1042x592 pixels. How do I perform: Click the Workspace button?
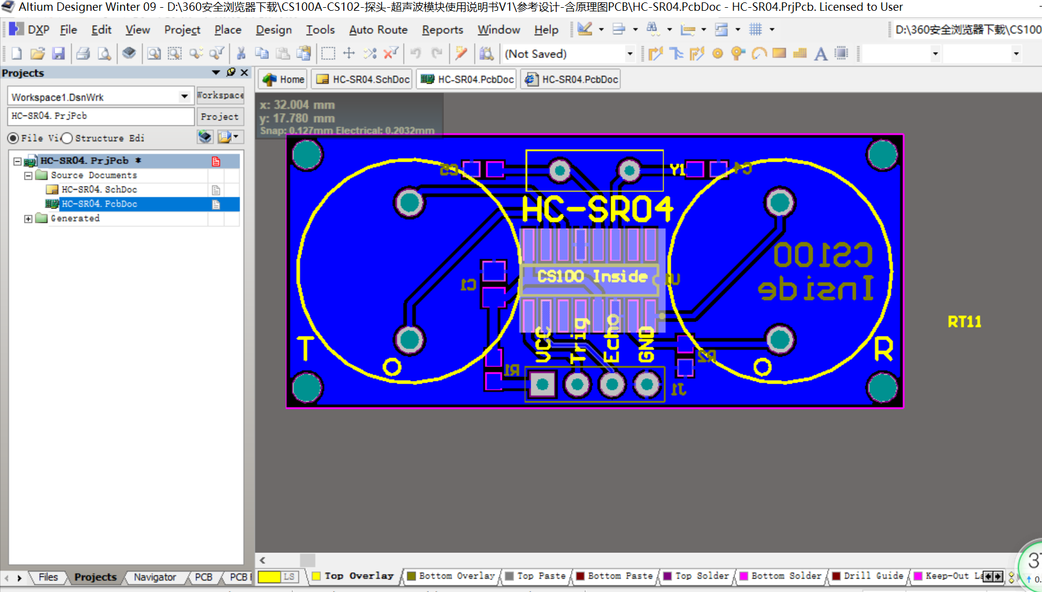coord(220,95)
